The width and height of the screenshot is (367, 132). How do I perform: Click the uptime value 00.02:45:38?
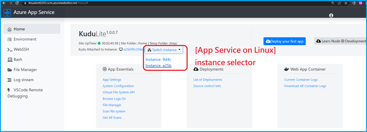(x=110, y=43)
